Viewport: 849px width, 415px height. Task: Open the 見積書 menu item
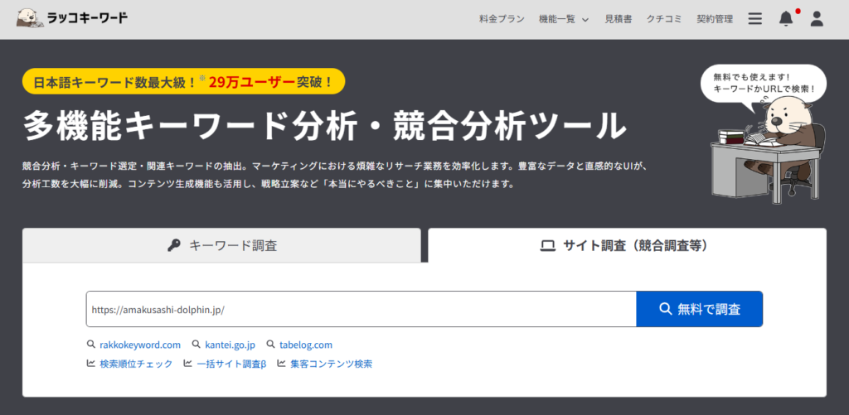618,19
